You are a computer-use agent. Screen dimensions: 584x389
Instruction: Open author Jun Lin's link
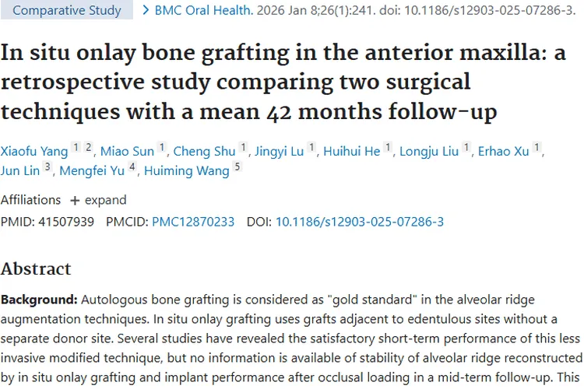point(20,170)
